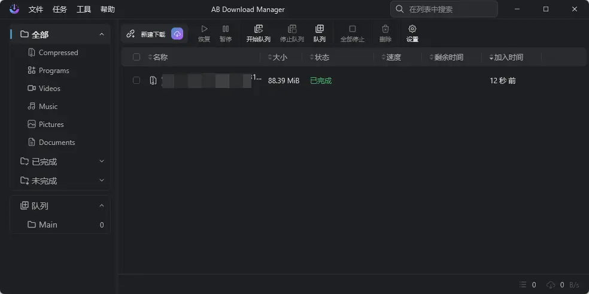
Task: Click the 暂停 pause icon
Action: (x=226, y=29)
